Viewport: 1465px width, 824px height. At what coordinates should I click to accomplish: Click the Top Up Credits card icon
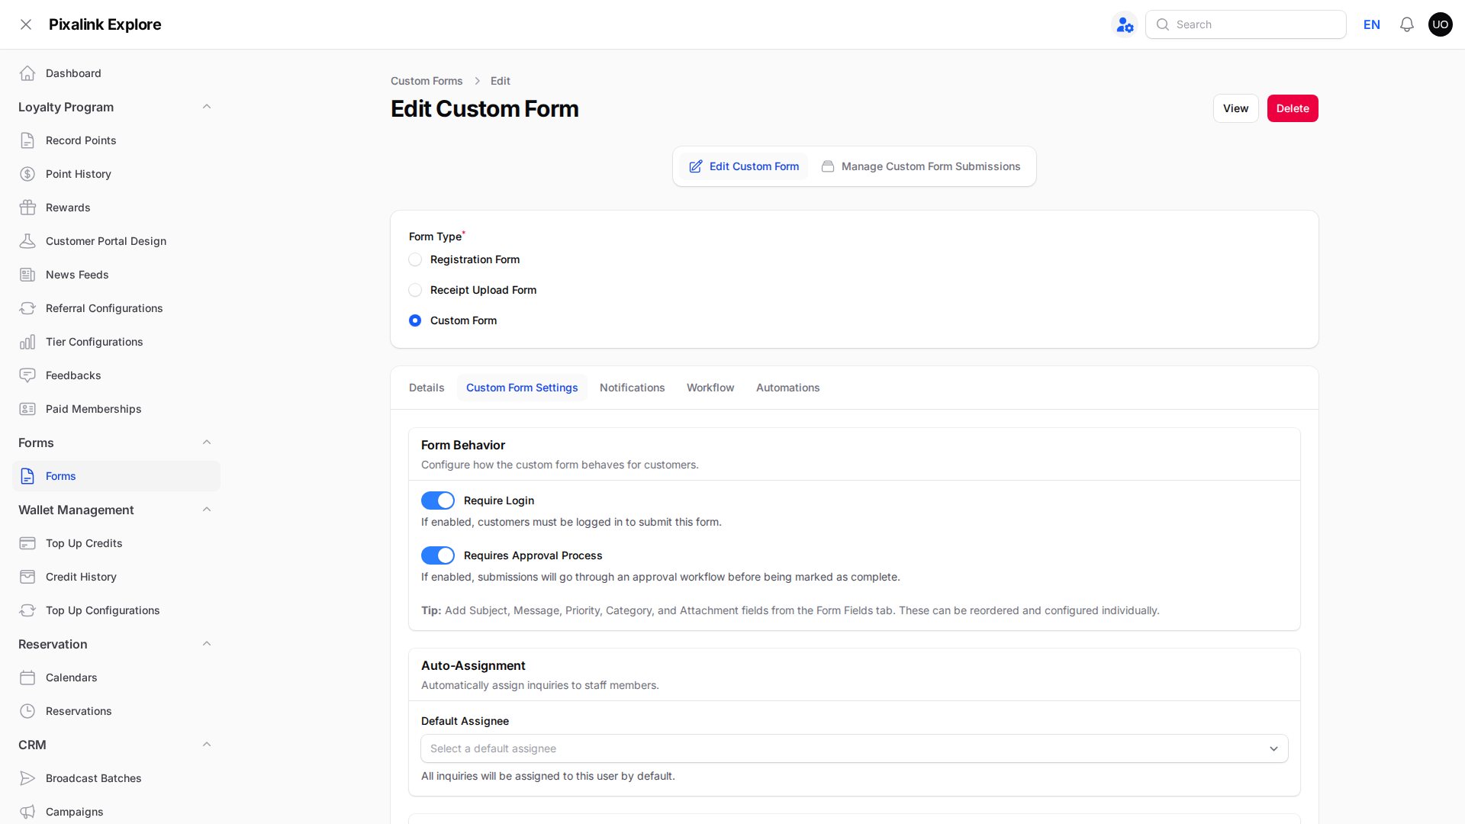(x=27, y=543)
